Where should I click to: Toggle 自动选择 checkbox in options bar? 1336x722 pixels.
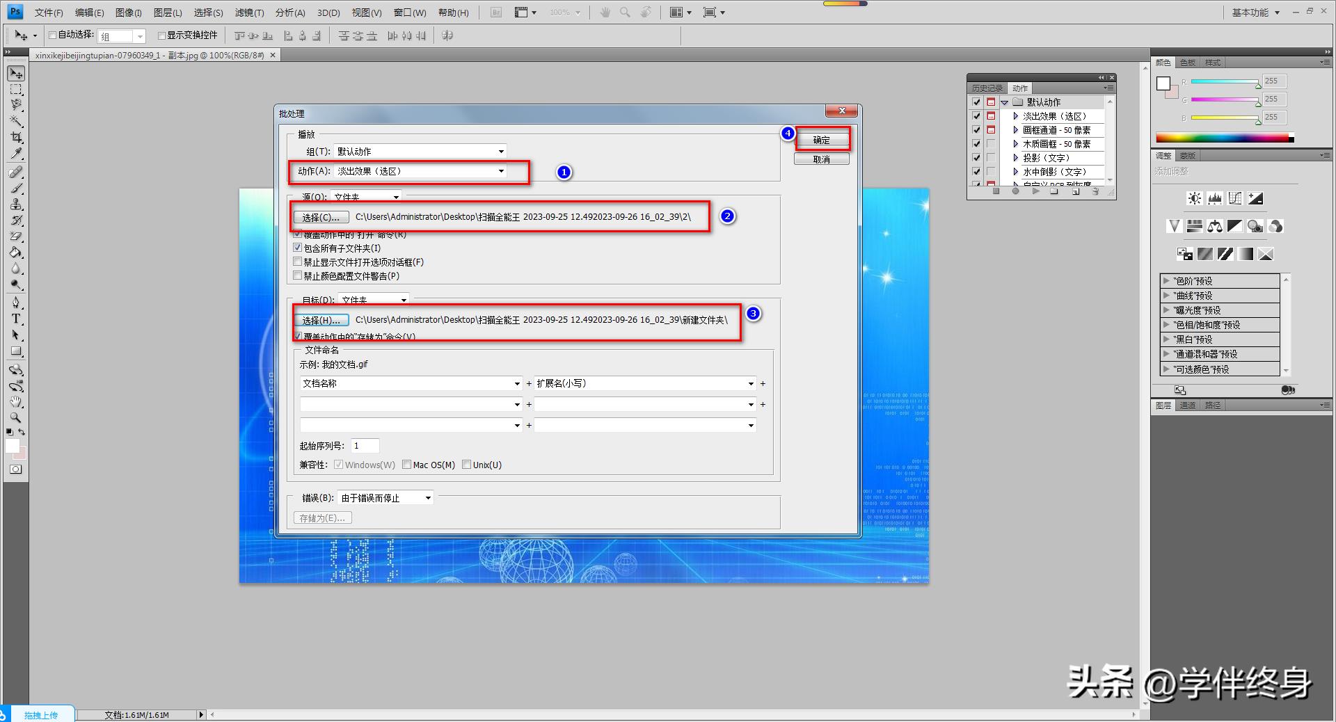[x=53, y=35]
